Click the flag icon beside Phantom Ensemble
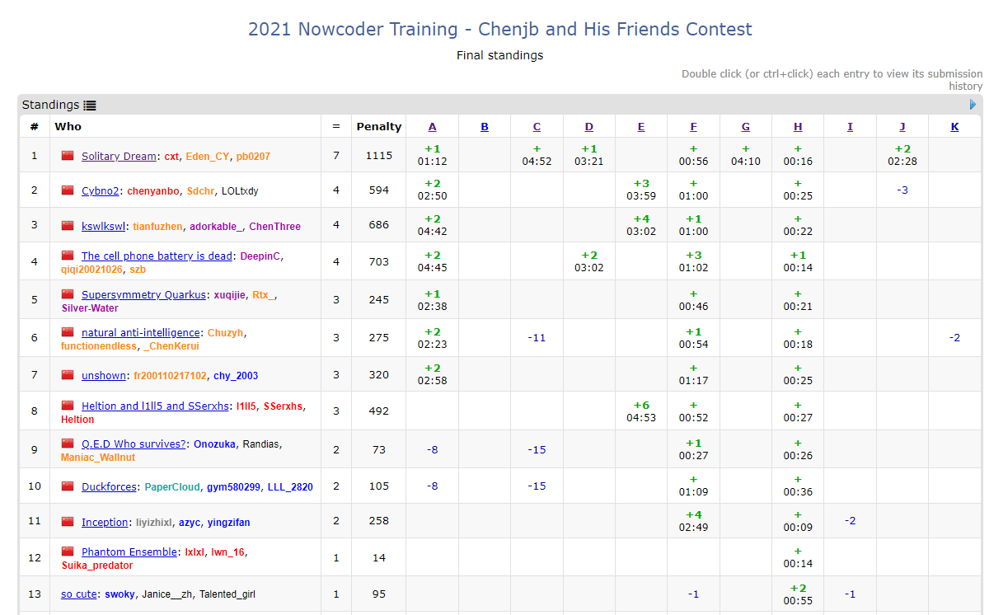The image size is (1008, 615). coord(68,552)
